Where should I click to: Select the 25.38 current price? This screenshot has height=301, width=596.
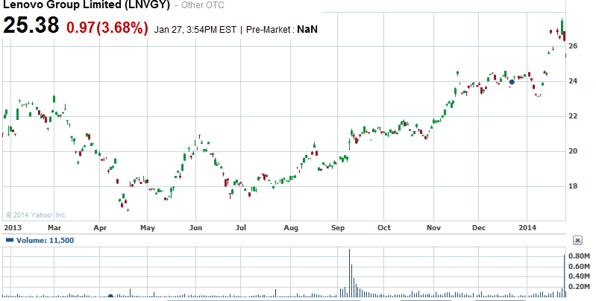click(31, 27)
